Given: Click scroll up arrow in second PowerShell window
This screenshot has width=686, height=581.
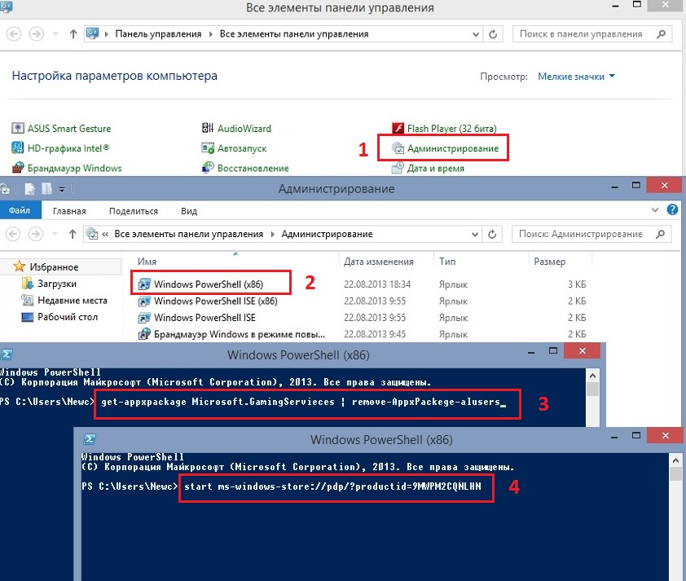Looking at the screenshot, I should pos(675,460).
